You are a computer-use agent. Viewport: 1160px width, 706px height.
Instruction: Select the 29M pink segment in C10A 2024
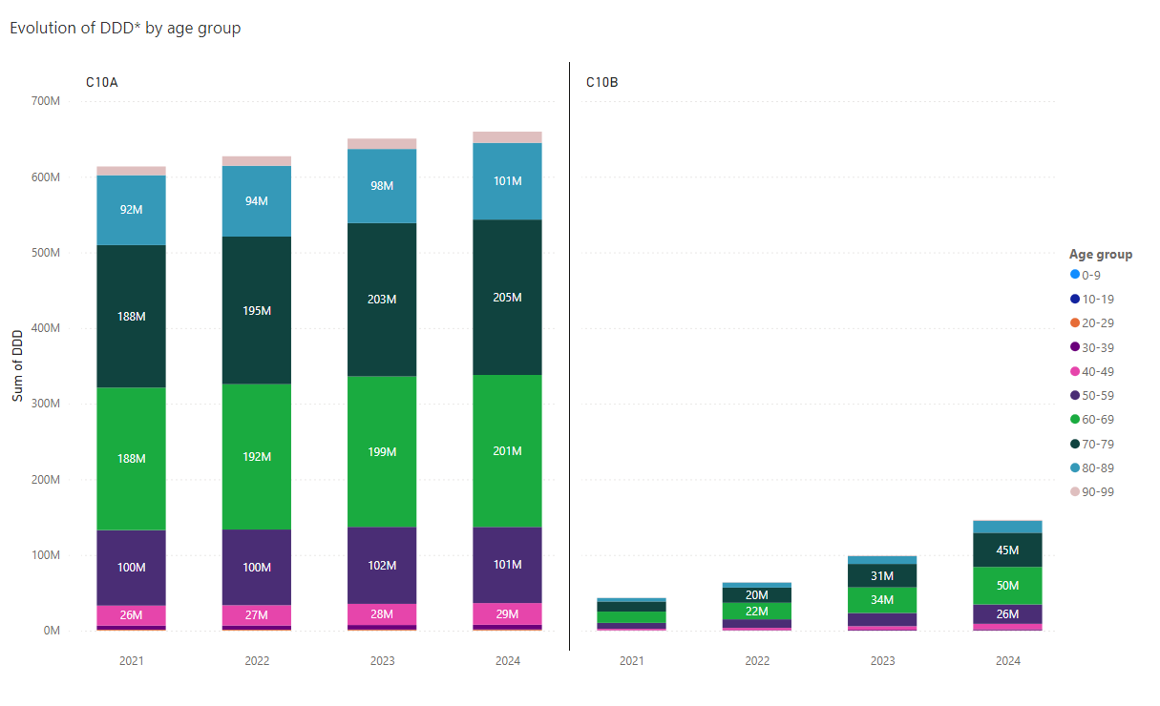click(507, 613)
